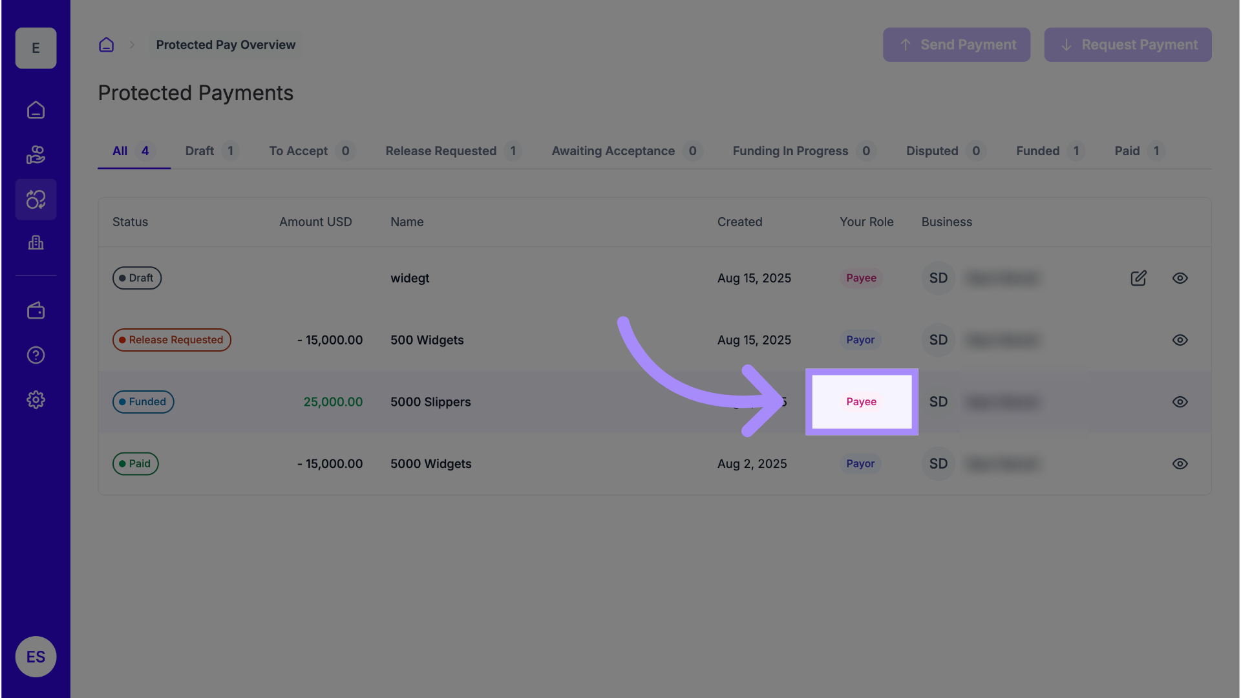Open the home icon in sidebar

coord(36,111)
